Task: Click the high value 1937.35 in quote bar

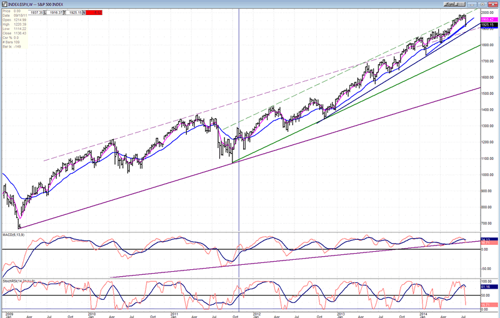Action: click(x=37, y=12)
